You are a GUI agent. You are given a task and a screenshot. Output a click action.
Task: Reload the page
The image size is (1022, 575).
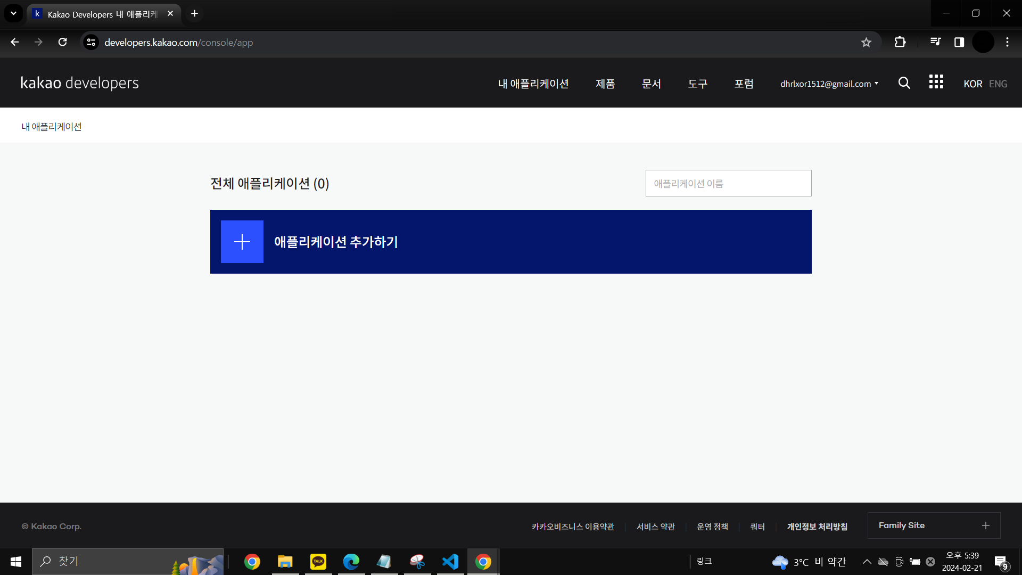point(63,42)
